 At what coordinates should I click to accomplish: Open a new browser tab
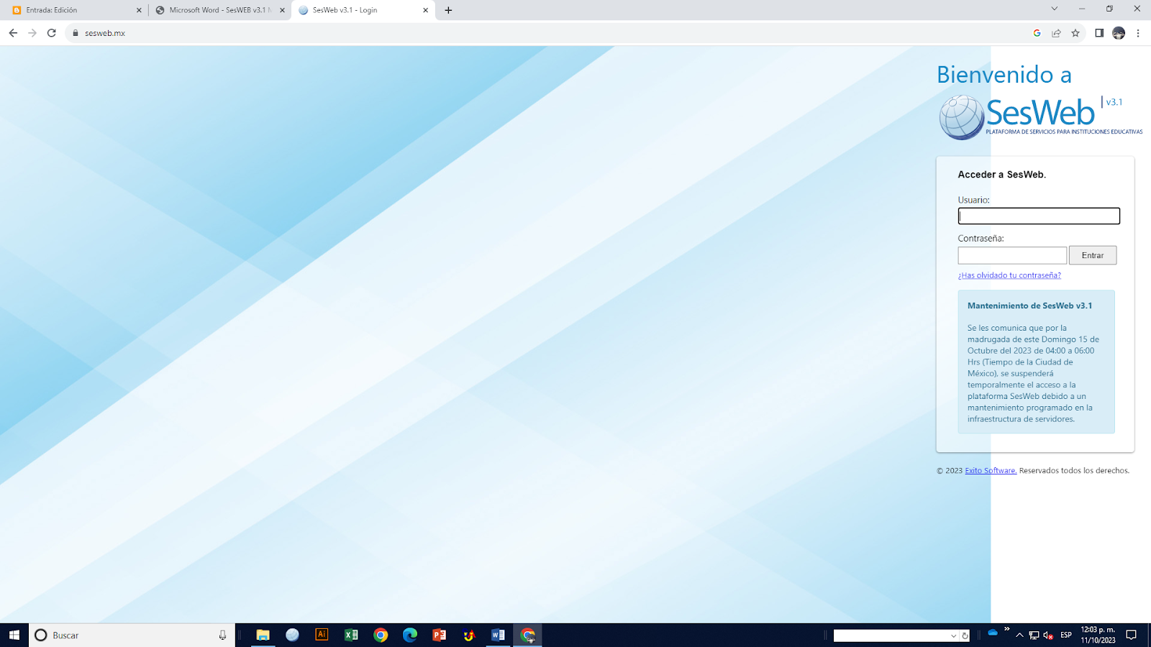(x=448, y=10)
